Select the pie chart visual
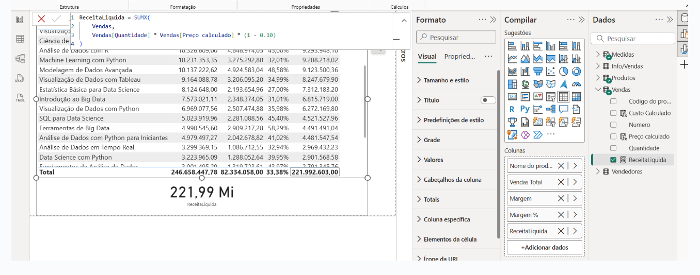Image resolution: width=700 pixels, height=275 pixels. coord(563,71)
